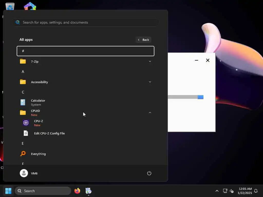
Task: Show hidden system tray icons
Action: point(217,191)
